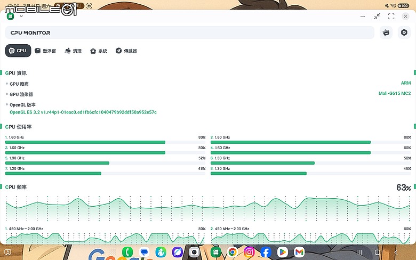The width and height of the screenshot is (416, 260).
Task: Click the CPU MONITOR title bar field
Action: [x=190, y=32]
